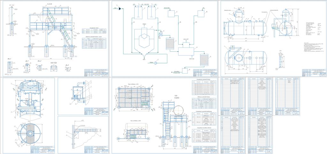Click the title block of the flow diagram sheet
The height and width of the screenshot is (154, 327).
tap(205, 73)
